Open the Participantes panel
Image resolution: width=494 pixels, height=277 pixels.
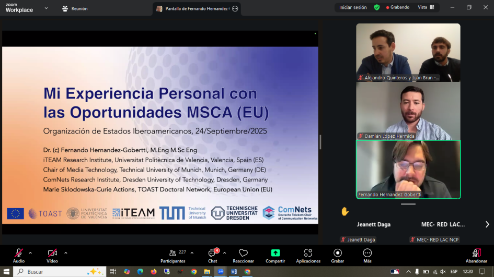(173, 254)
